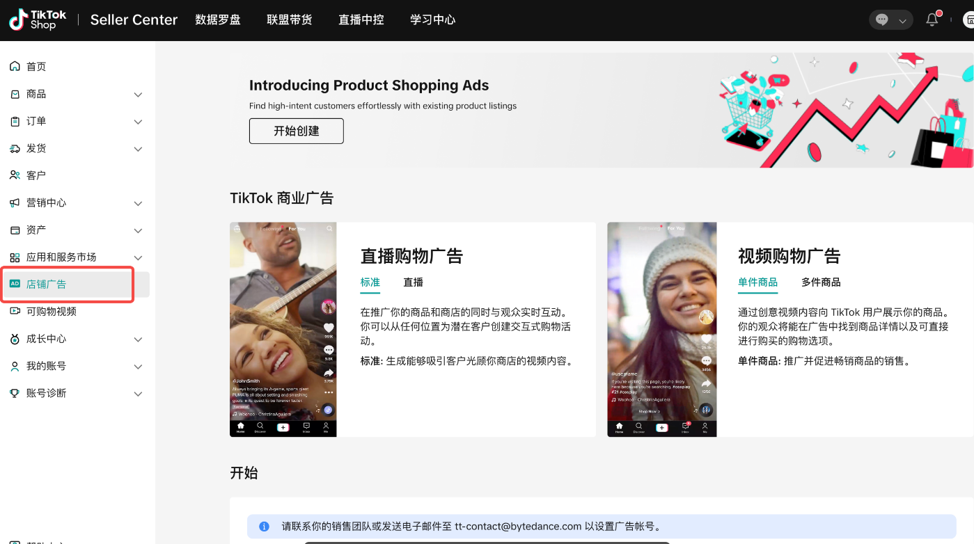The height and width of the screenshot is (544, 974).
Task: Click the notice mentioning tt-contact@bytedance.com
Action: pos(602,527)
